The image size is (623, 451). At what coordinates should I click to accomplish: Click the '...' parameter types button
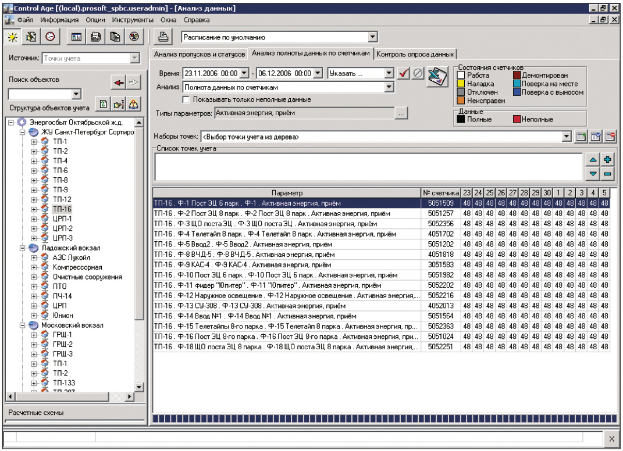401,113
